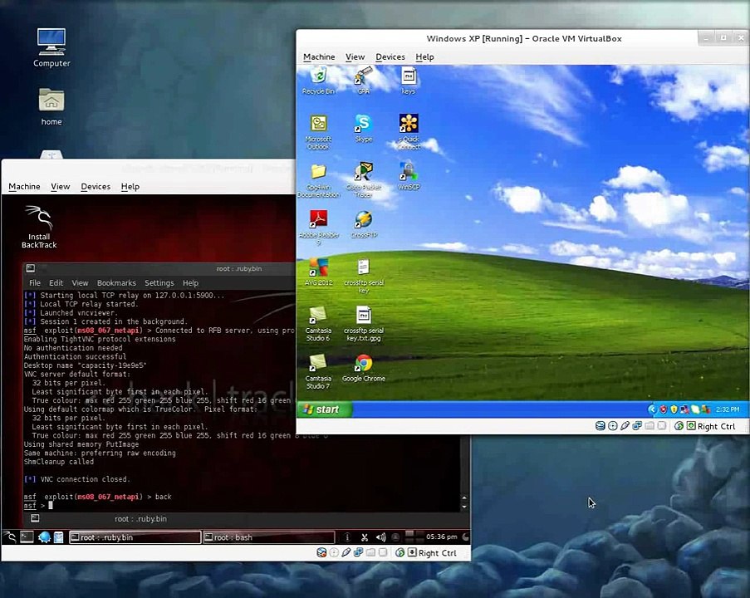
Task: Click the optical disc indicator in the XP VM status bar
Action: 612,426
